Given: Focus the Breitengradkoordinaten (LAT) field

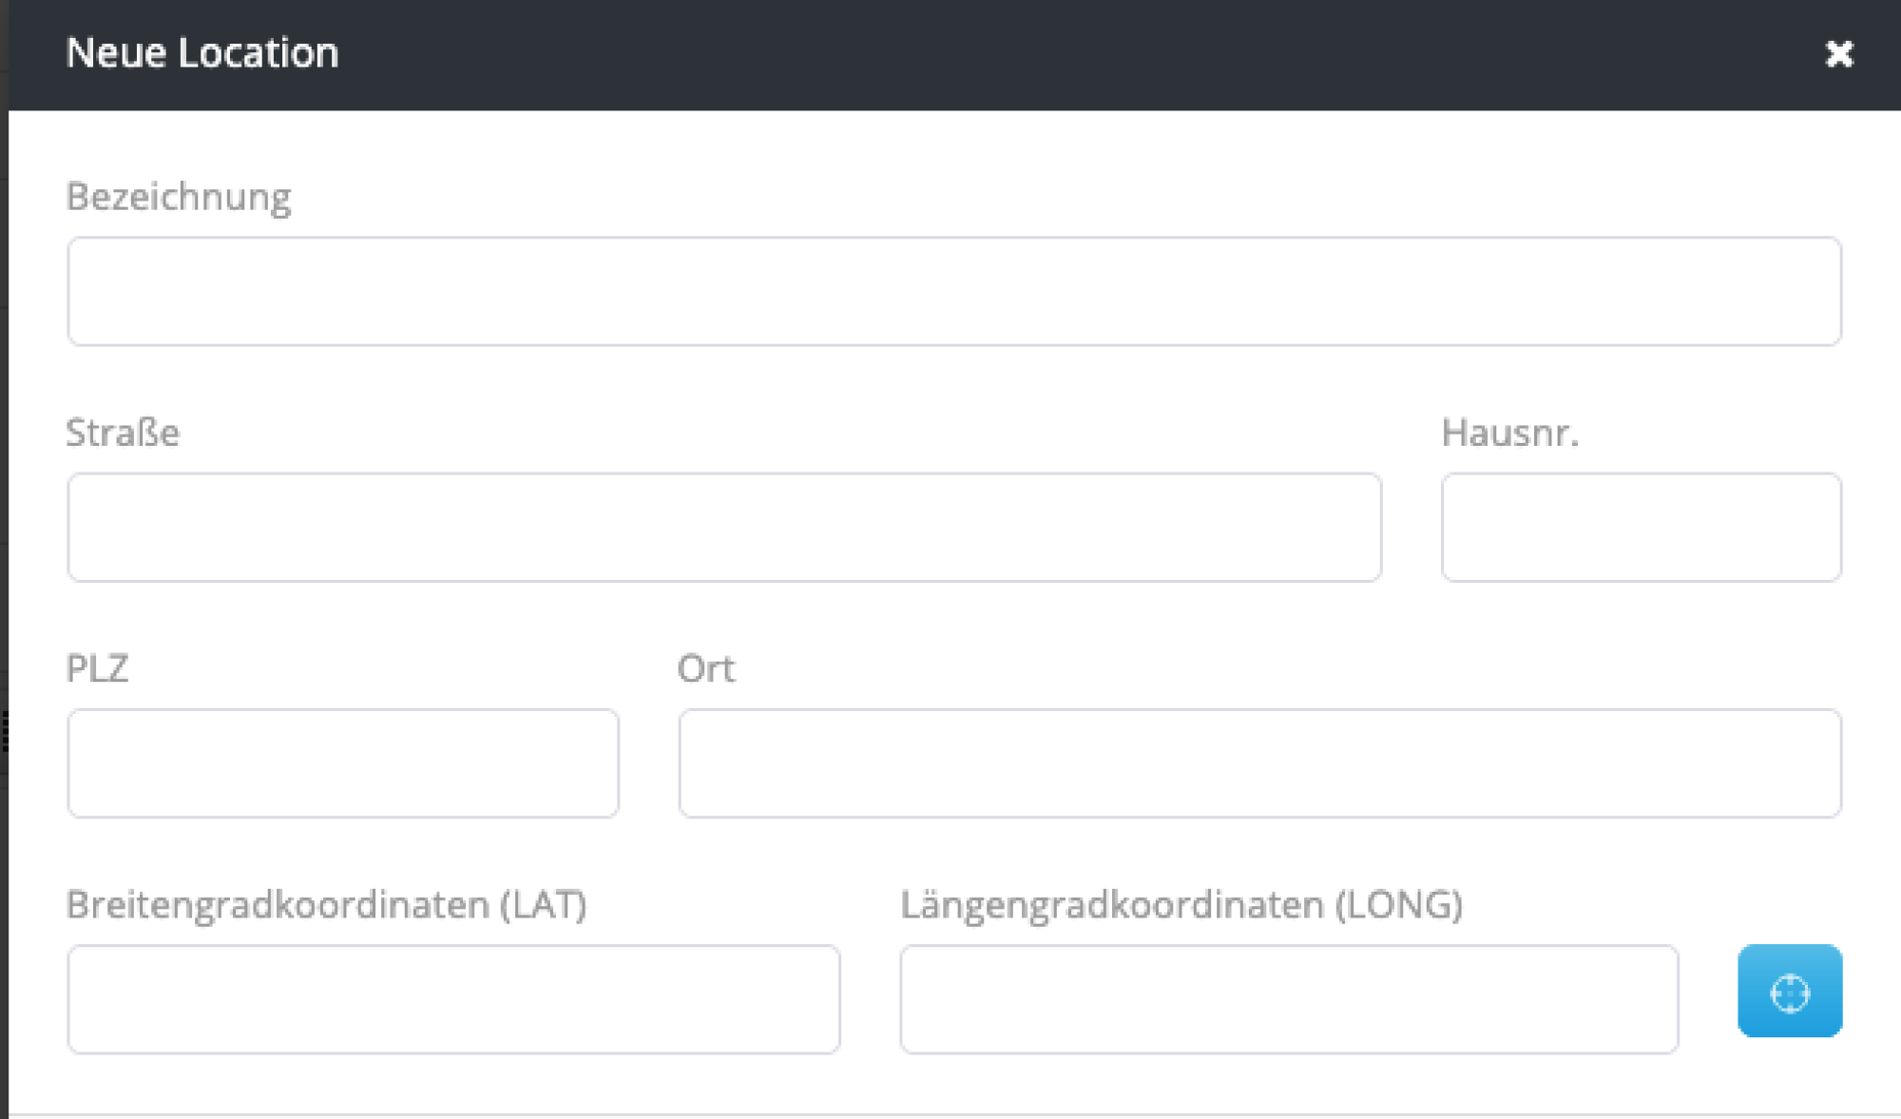Looking at the screenshot, I should (453, 999).
